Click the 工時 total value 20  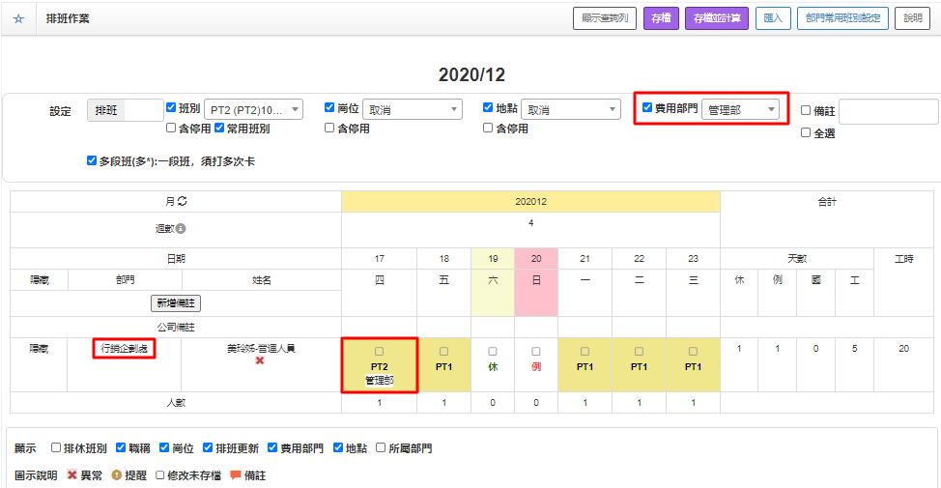[903, 349]
